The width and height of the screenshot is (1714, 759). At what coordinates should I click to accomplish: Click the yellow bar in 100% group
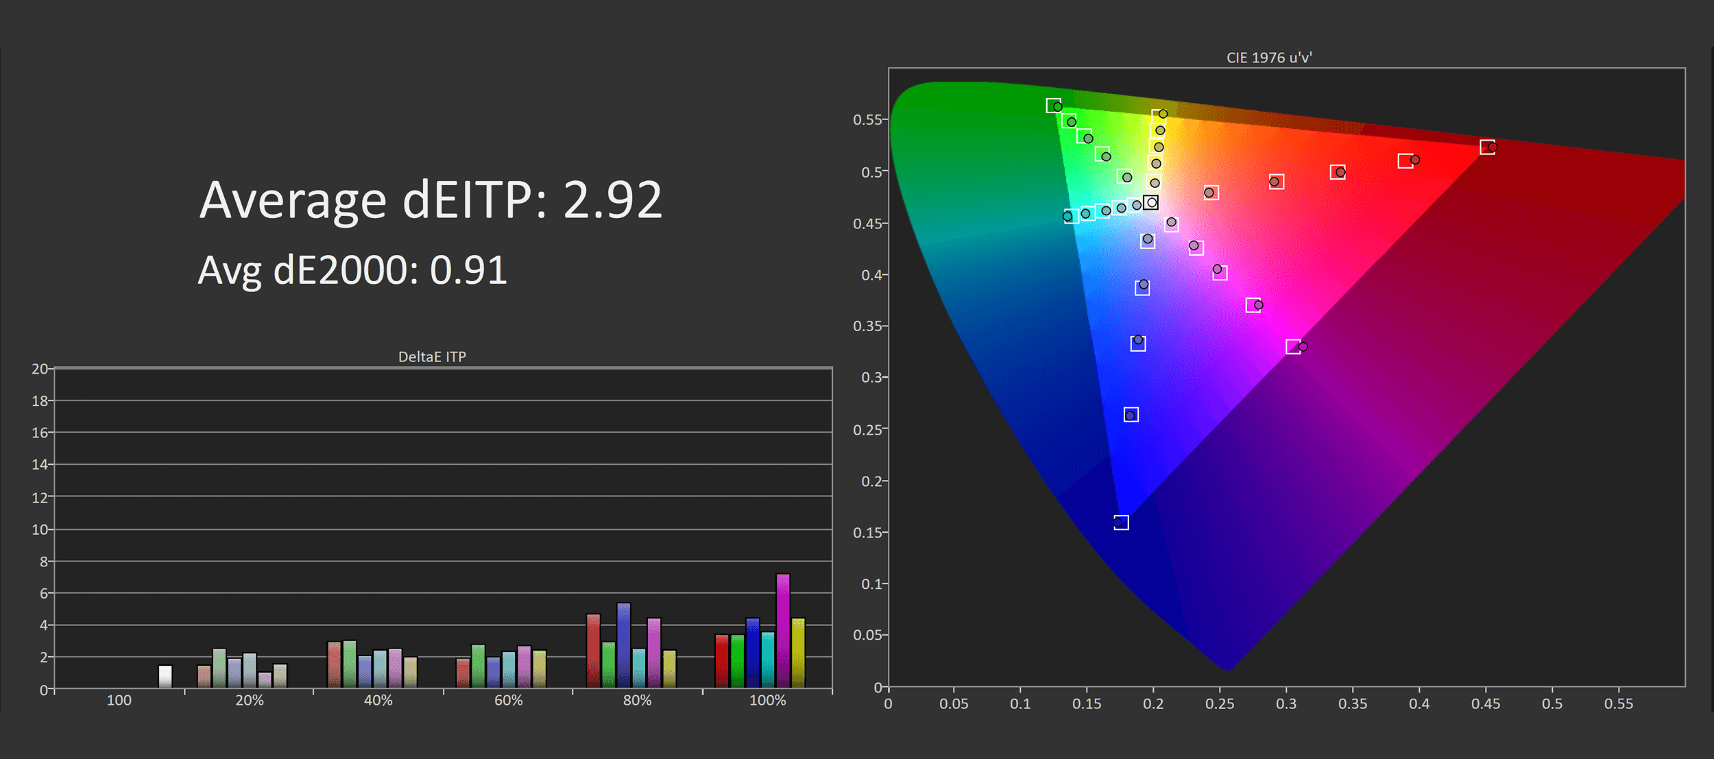(x=798, y=652)
